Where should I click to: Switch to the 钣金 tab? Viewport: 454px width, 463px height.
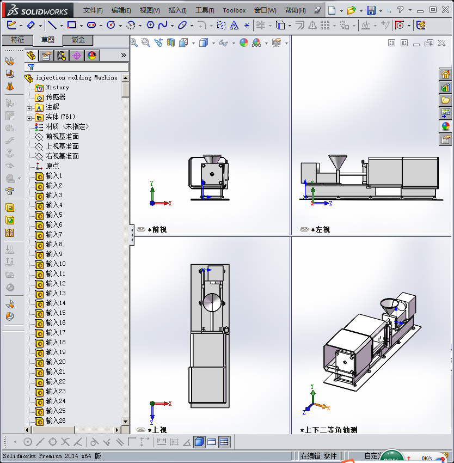[x=78, y=40]
